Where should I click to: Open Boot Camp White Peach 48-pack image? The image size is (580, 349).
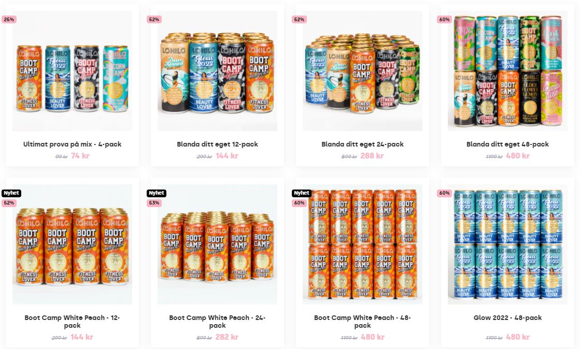click(362, 244)
